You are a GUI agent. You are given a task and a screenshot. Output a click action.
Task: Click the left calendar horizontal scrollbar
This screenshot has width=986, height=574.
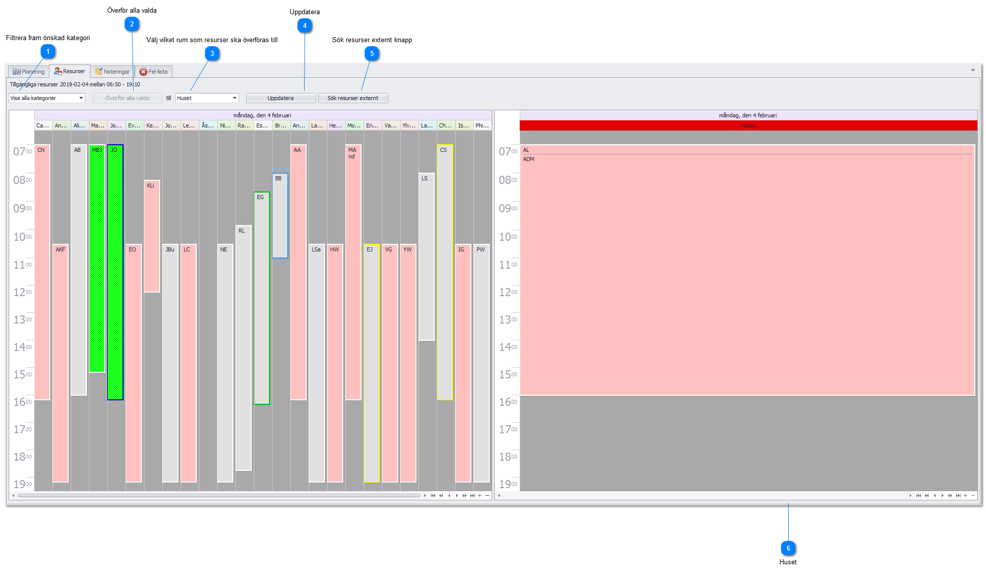[x=219, y=495]
